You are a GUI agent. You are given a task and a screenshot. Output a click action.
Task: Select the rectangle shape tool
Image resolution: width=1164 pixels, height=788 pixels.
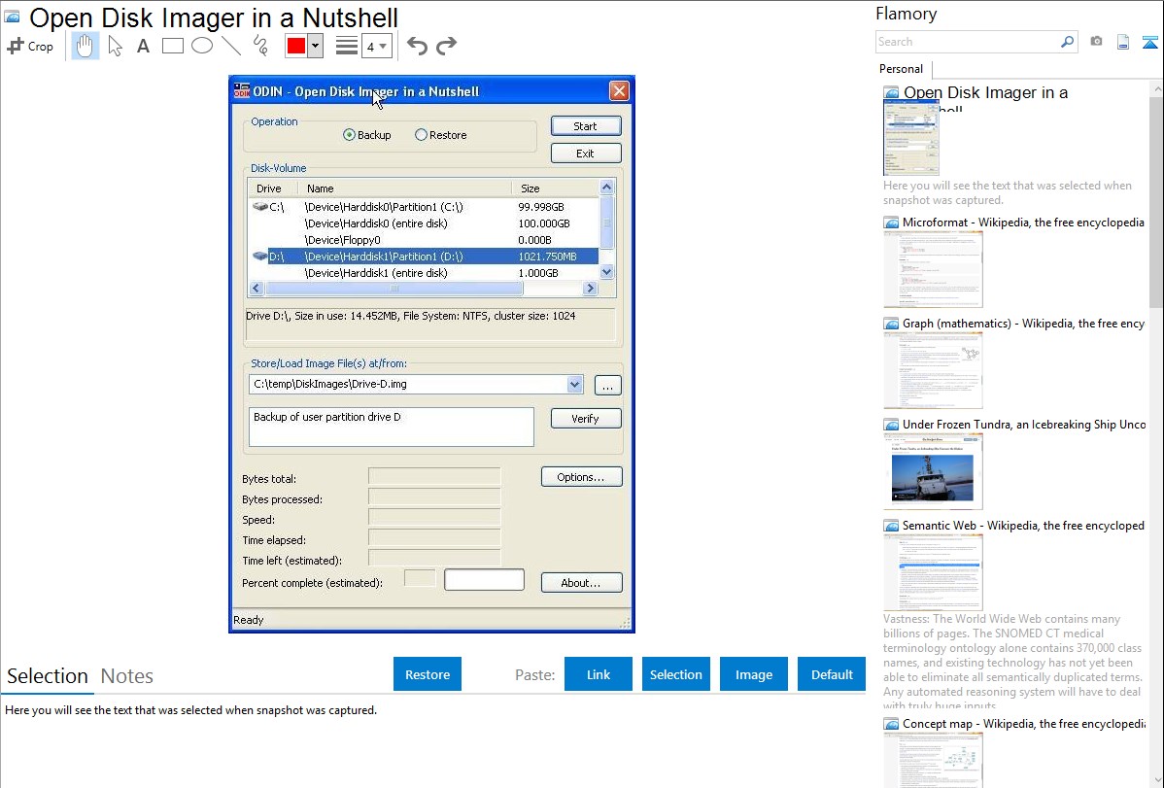[172, 46]
